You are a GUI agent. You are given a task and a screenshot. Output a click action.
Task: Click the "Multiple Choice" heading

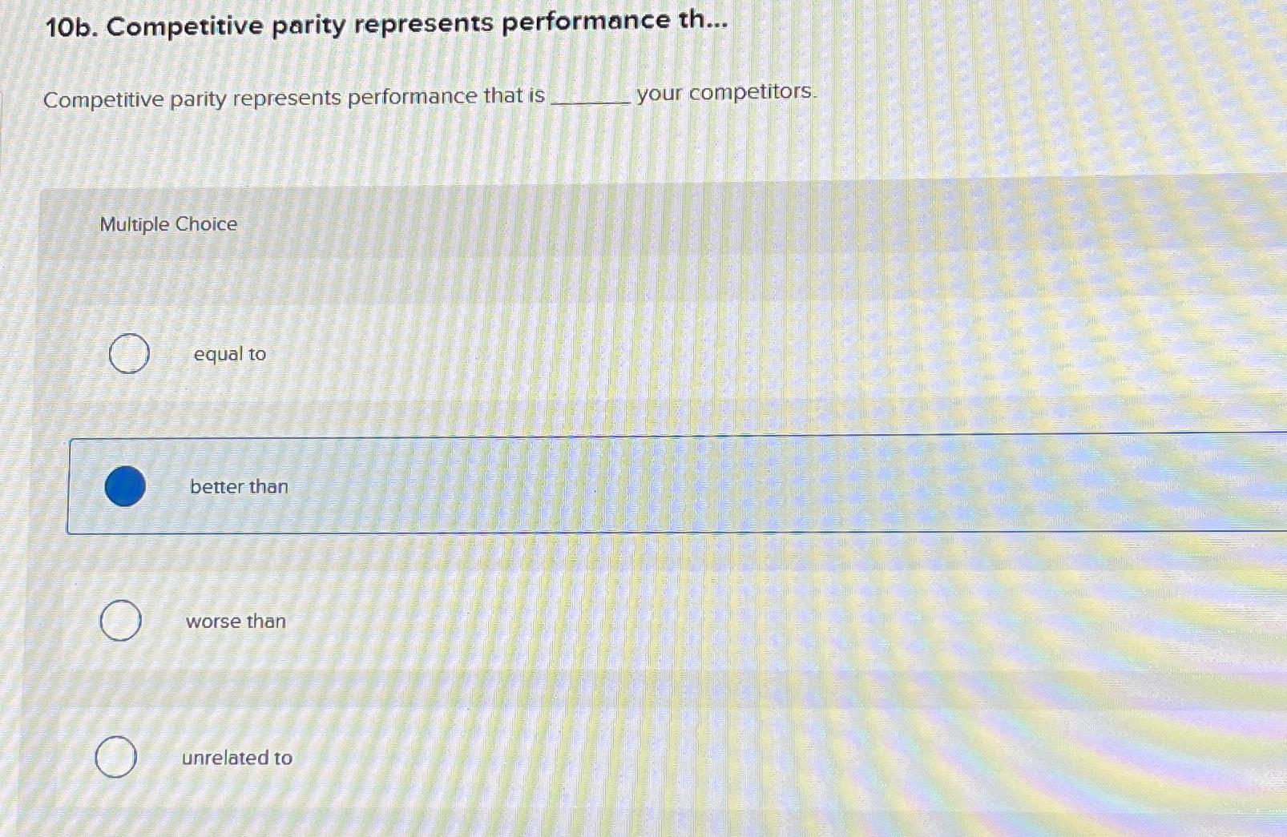coord(167,224)
